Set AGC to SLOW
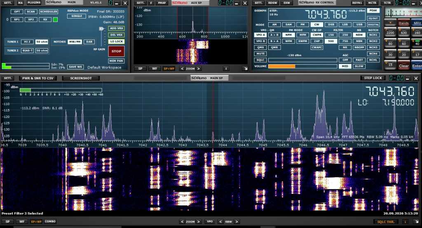The image size is (422, 228). pos(359,66)
